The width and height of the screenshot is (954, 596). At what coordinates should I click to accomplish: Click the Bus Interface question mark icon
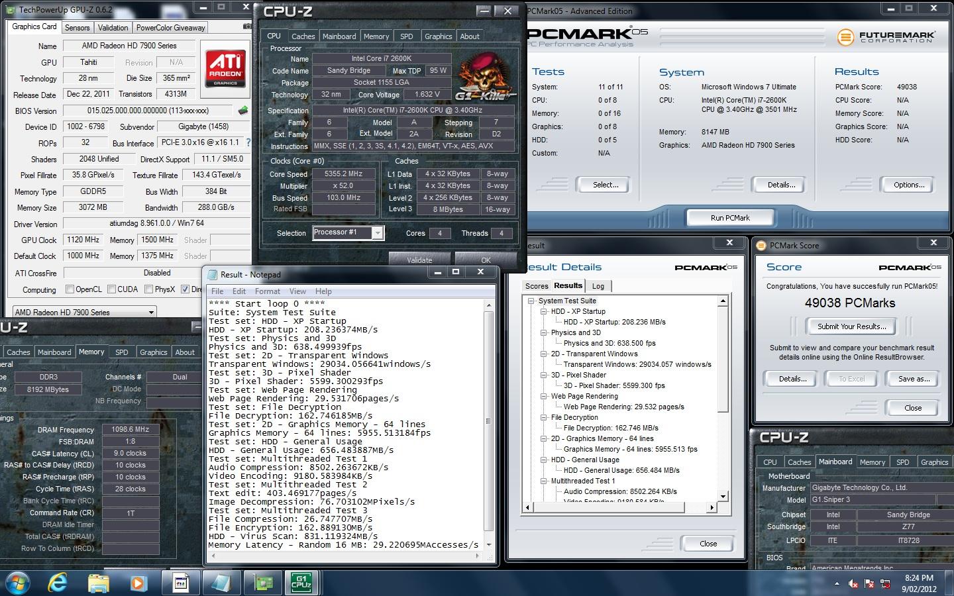[x=248, y=142]
